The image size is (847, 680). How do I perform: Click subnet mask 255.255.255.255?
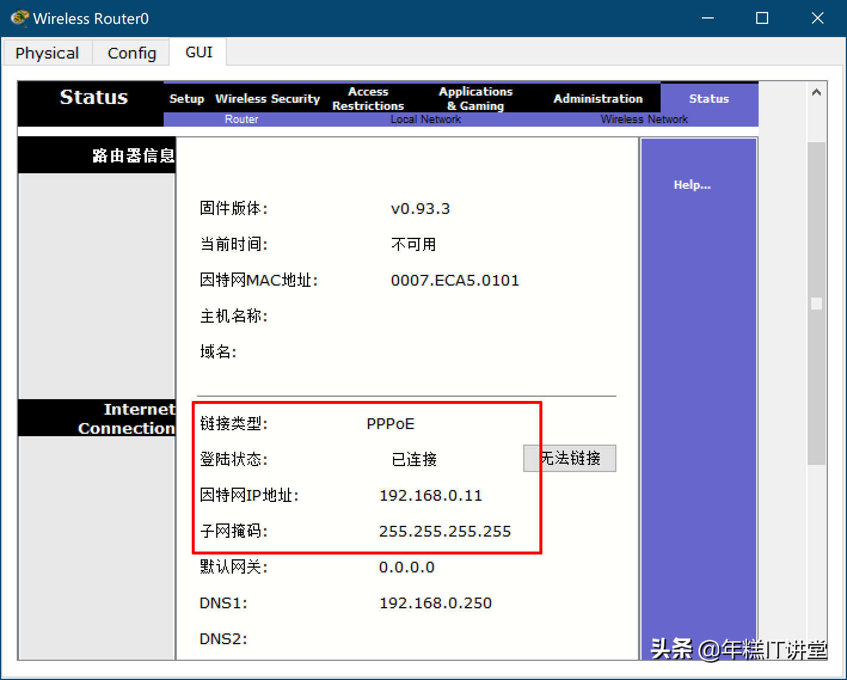coord(445,531)
